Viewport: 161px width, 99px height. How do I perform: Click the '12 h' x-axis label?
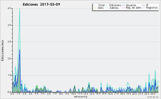pos(86,94)
